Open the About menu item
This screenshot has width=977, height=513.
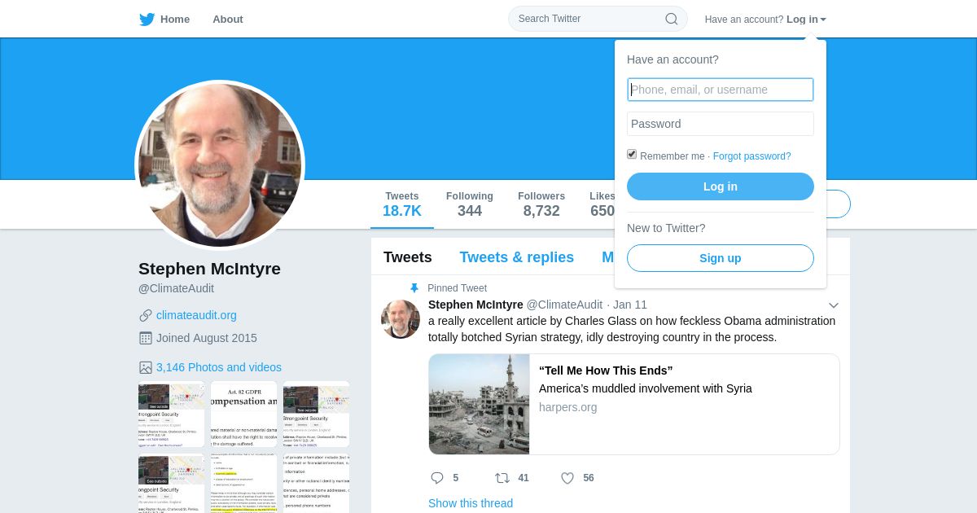click(228, 19)
